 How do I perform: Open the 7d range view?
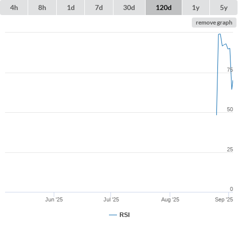[x=99, y=8]
